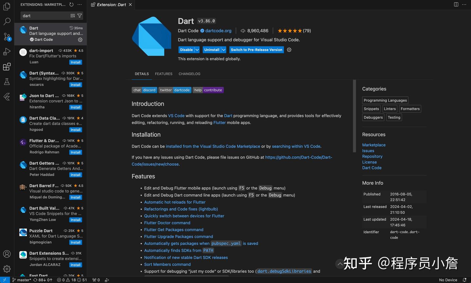Click the filter extensions funnel icon

tap(79, 16)
